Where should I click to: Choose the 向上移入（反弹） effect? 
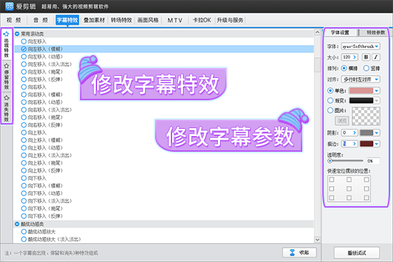pos(42,170)
